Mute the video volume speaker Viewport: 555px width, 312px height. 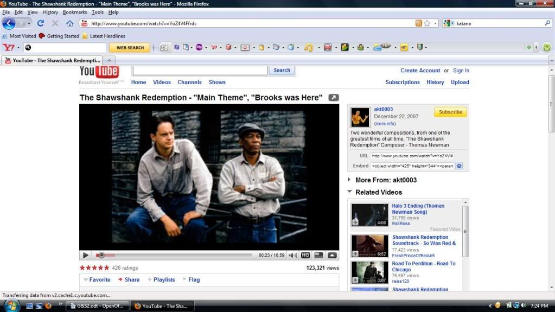point(293,256)
